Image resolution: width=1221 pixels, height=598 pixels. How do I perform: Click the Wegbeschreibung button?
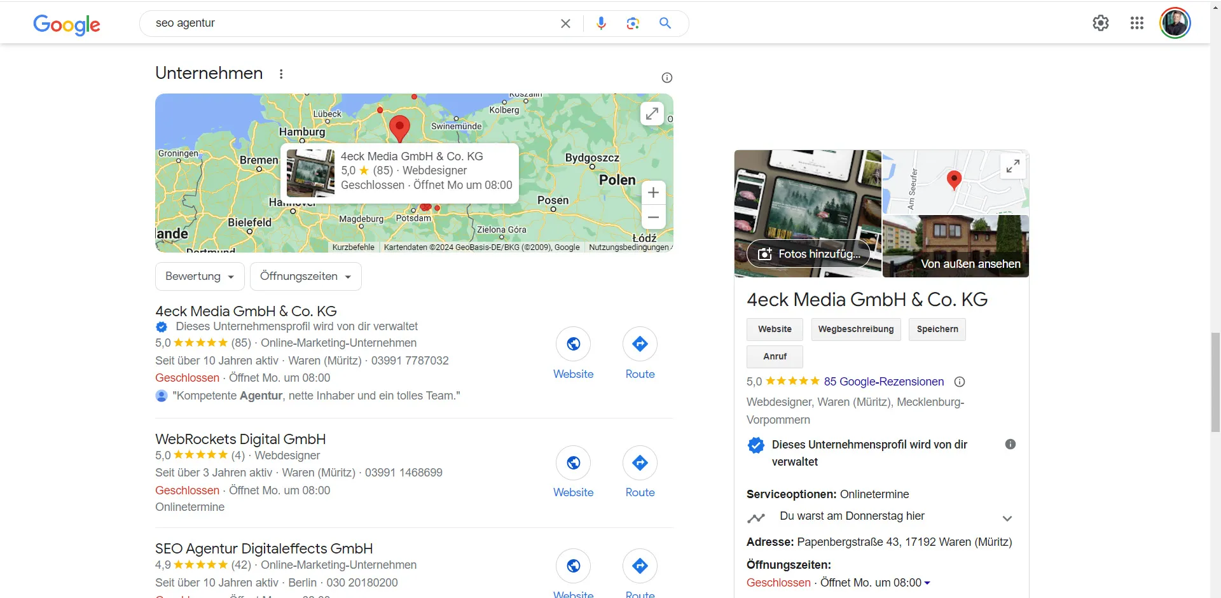click(x=856, y=330)
